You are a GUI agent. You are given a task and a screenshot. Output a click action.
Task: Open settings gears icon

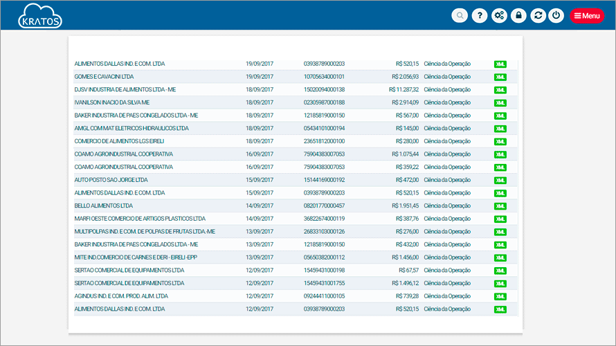[x=499, y=16]
